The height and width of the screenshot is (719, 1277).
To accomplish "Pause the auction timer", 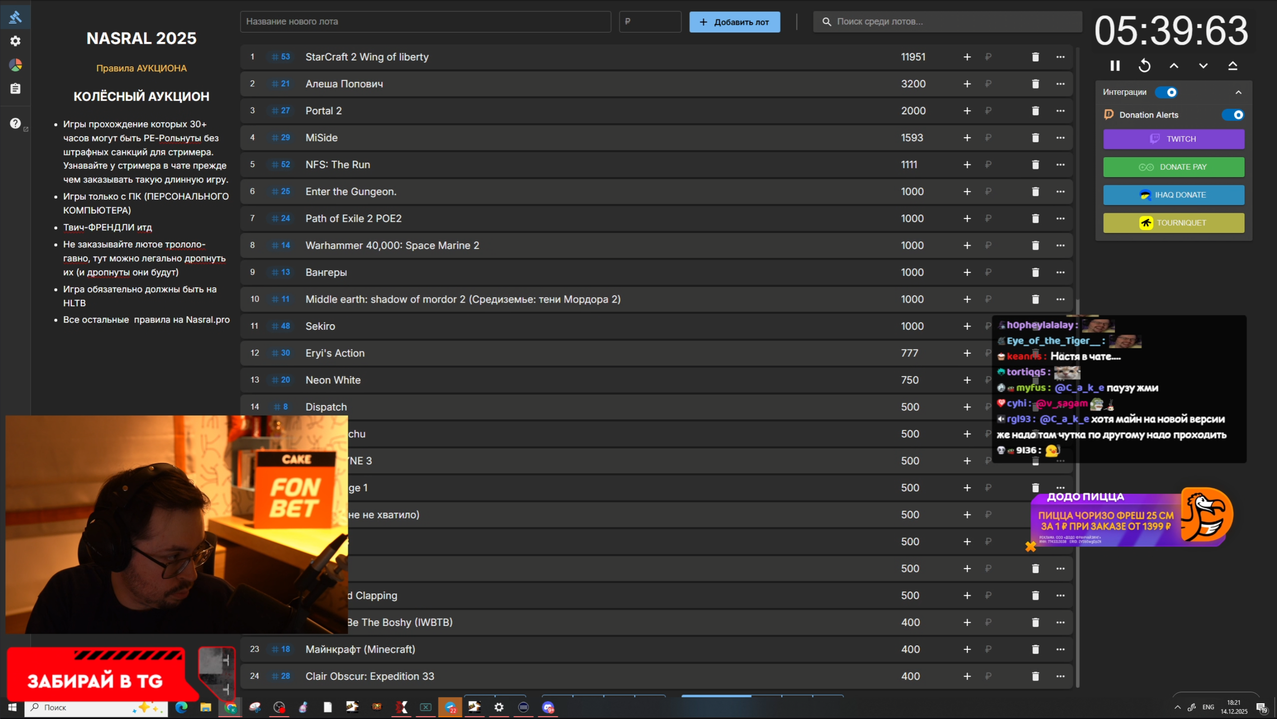I will pyautogui.click(x=1115, y=65).
